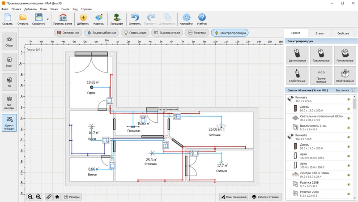This screenshot has height=202, width=358.
Task: Save project with Сохранить icon
Action: pos(38,19)
